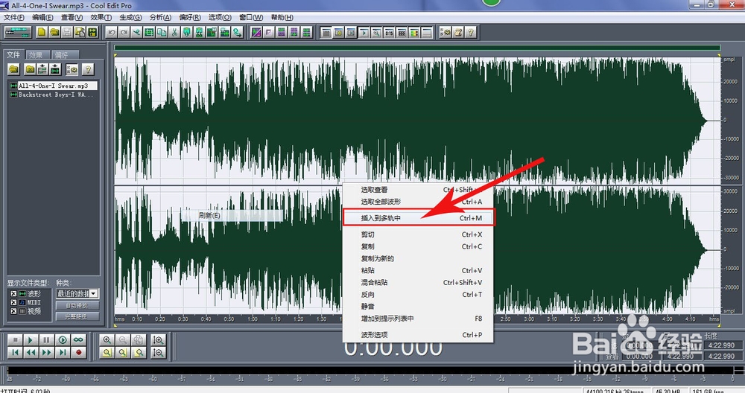The width and height of the screenshot is (745, 393).
Task: Click the horizontal zoom out magnifier button
Action: [123, 340]
